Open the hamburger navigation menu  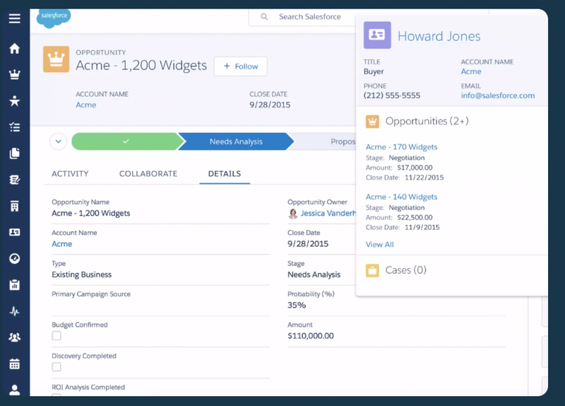(x=14, y=18)
